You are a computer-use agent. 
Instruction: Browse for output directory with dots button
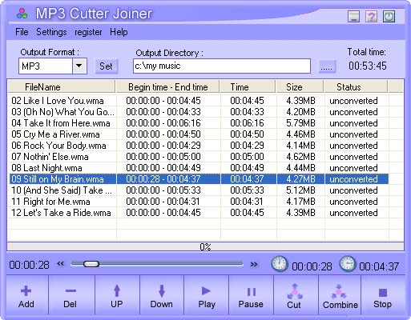(x=327, y=66)
